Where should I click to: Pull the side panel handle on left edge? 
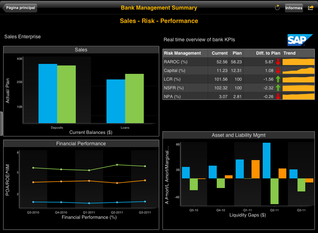[x=1, y=124]
